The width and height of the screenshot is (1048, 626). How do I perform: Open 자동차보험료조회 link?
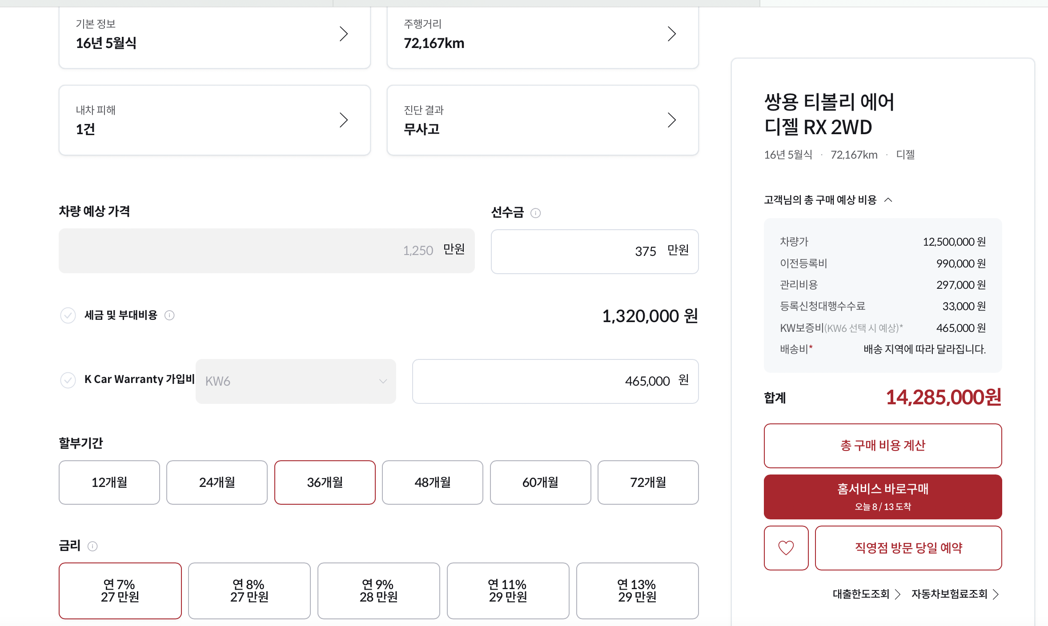pos(955,594)
